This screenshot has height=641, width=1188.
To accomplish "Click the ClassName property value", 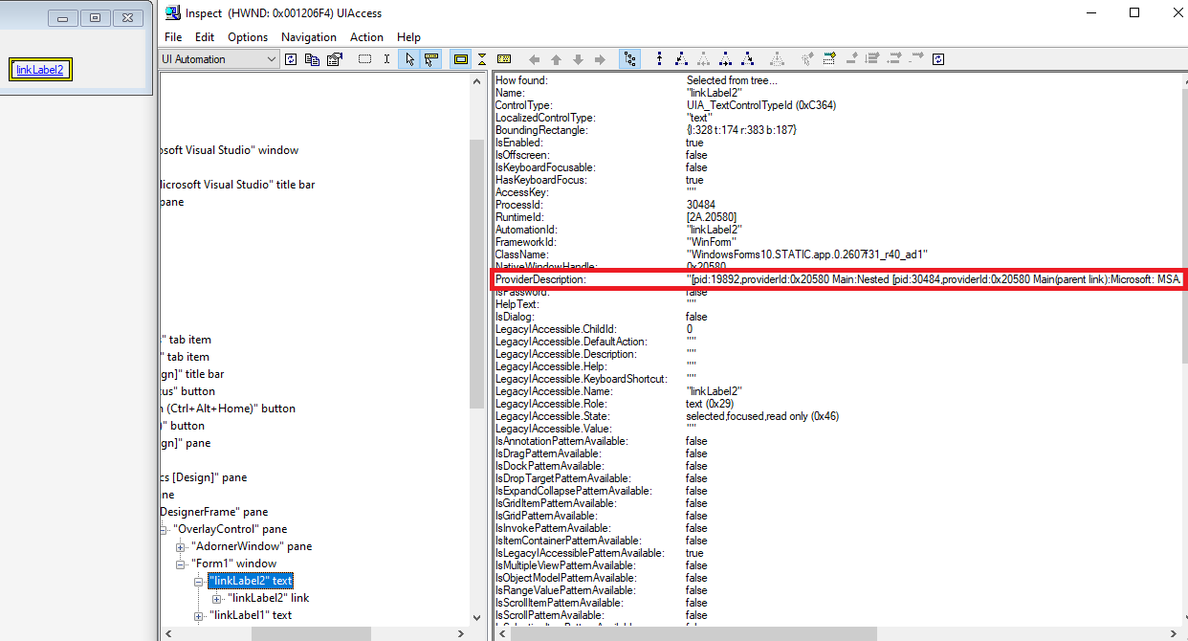I will pos(807,254).
